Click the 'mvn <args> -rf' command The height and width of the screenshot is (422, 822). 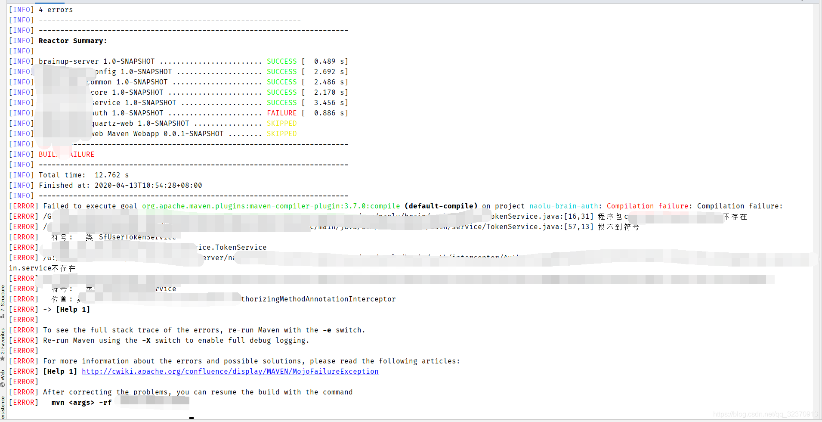pyautogui.click(x=82, y=402)
